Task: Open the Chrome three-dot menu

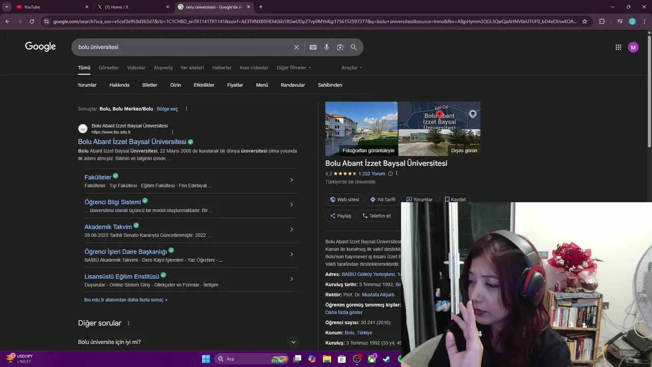Action: [x=644, y=21]
